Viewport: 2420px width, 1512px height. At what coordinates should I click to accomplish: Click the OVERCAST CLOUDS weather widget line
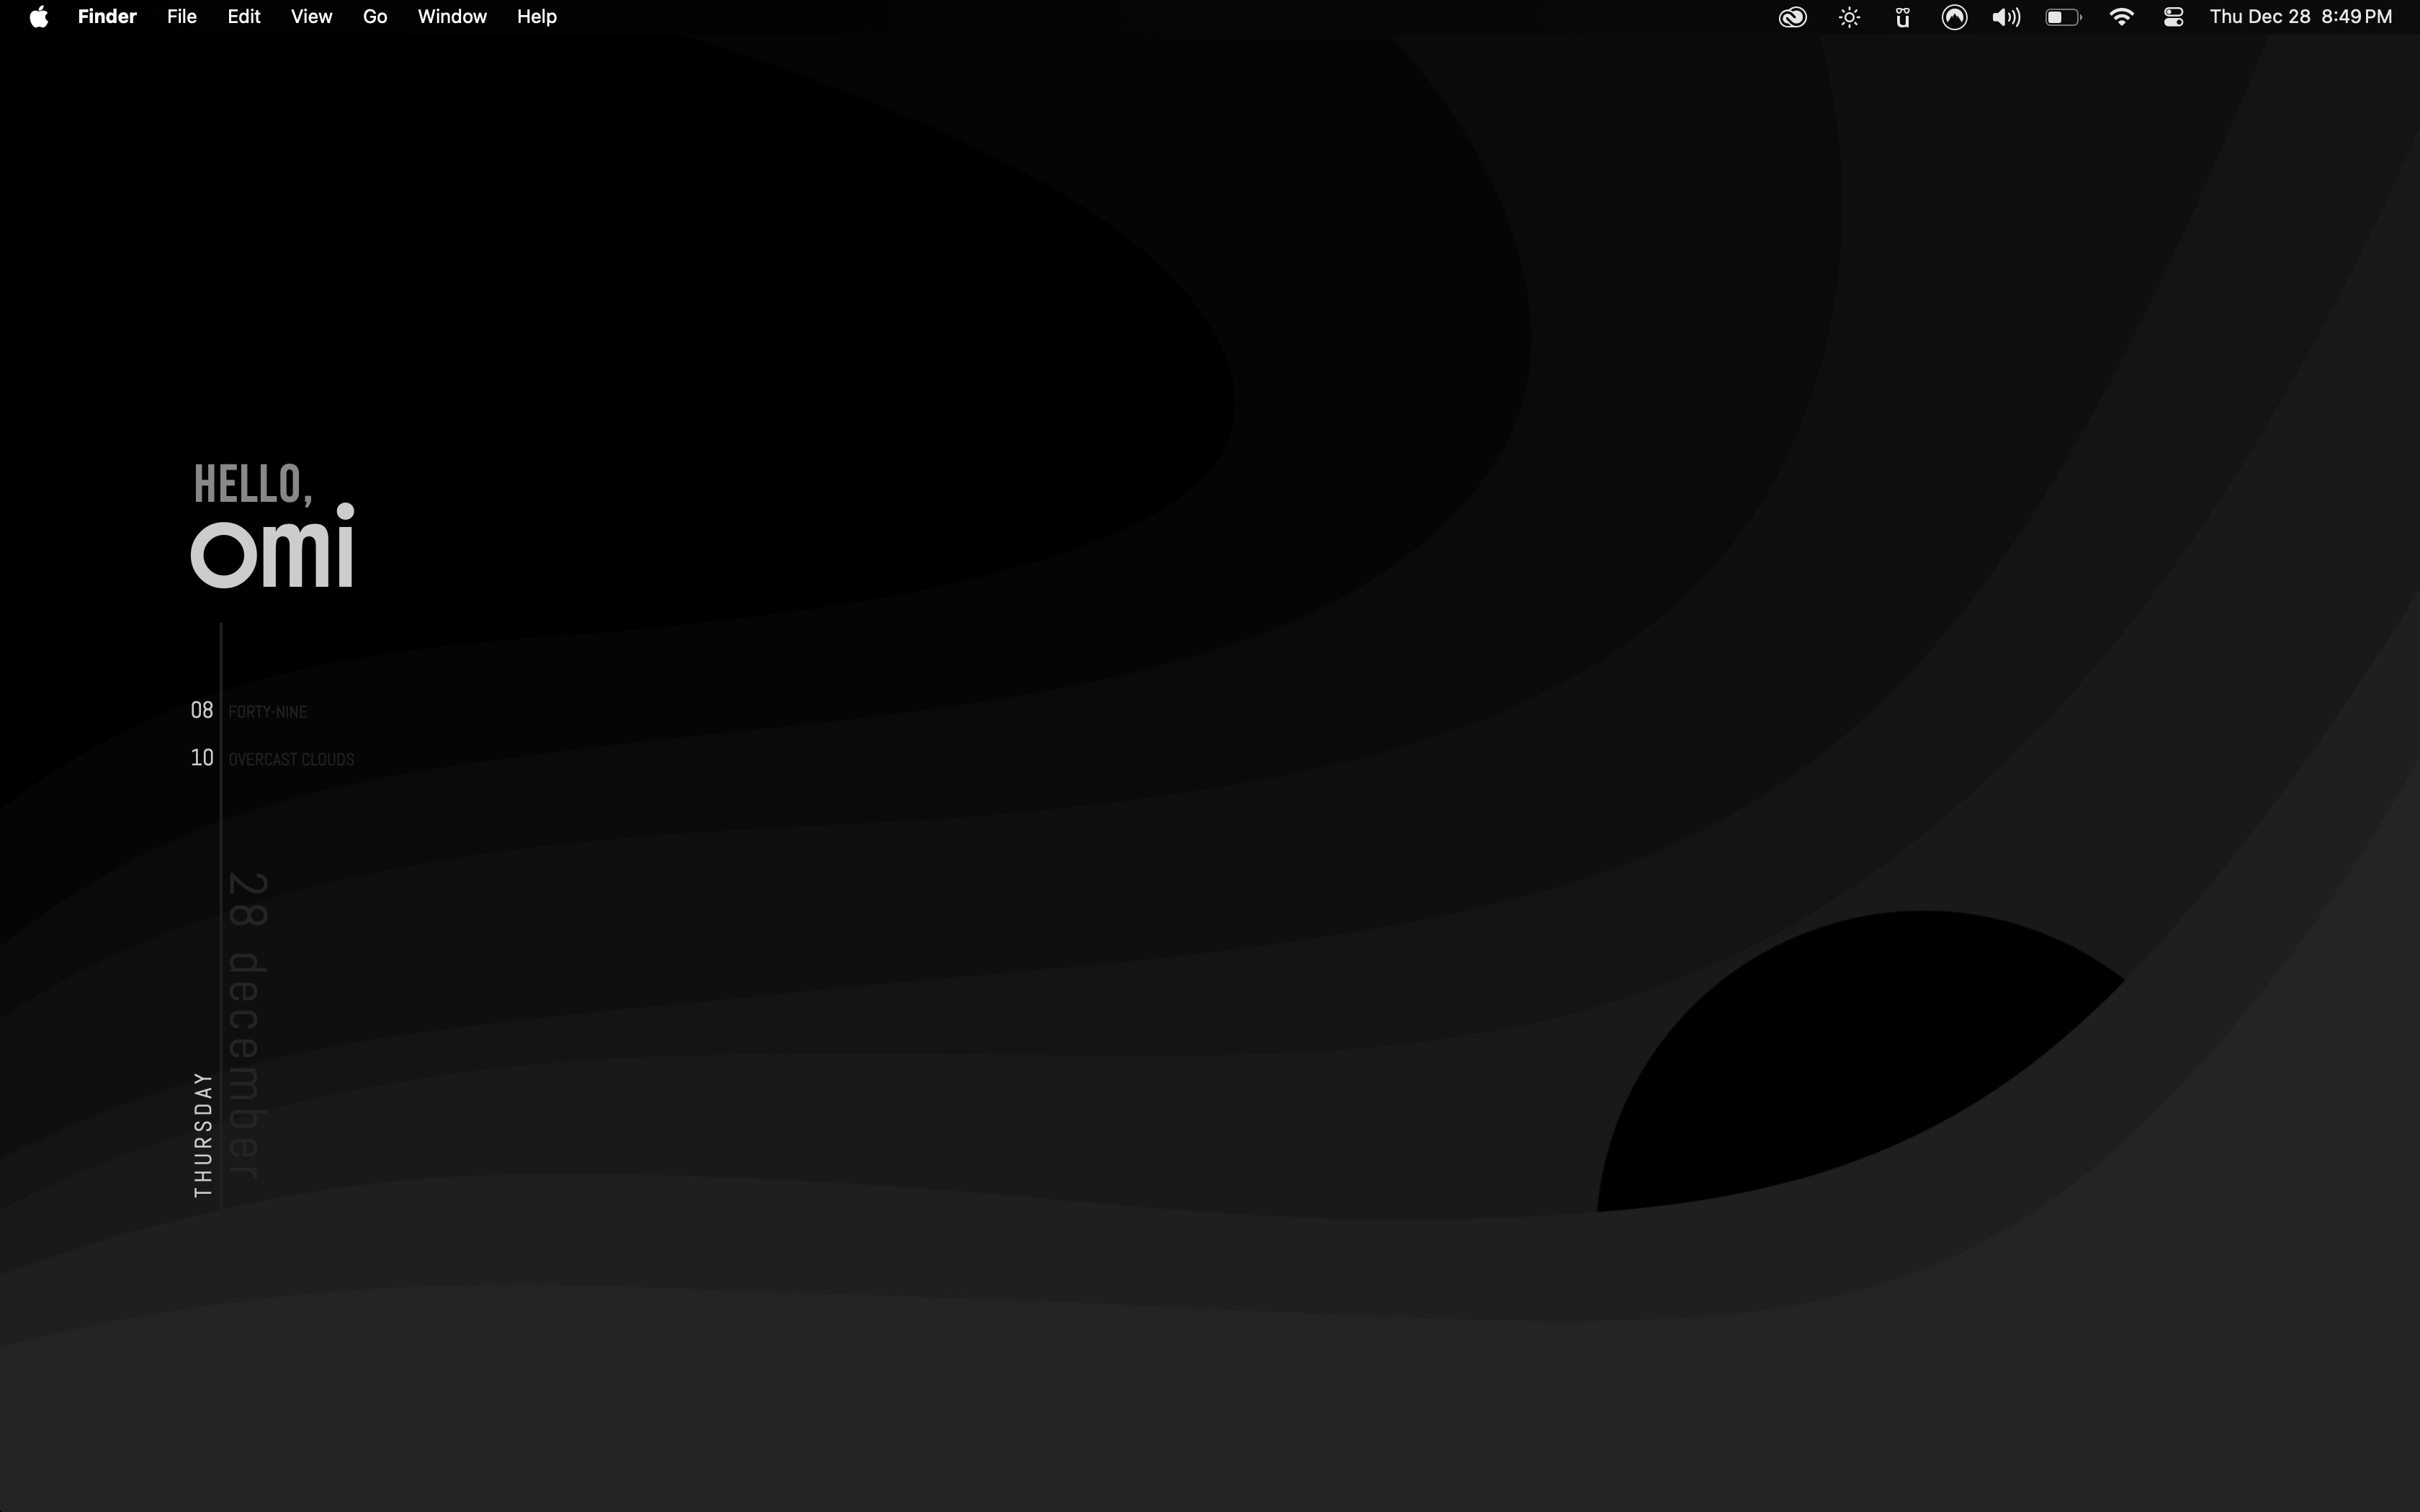[290, 759]
